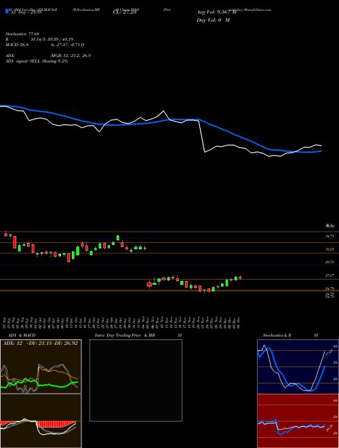Click the 'Stochastics & RSI' panel title

[290, 335]
